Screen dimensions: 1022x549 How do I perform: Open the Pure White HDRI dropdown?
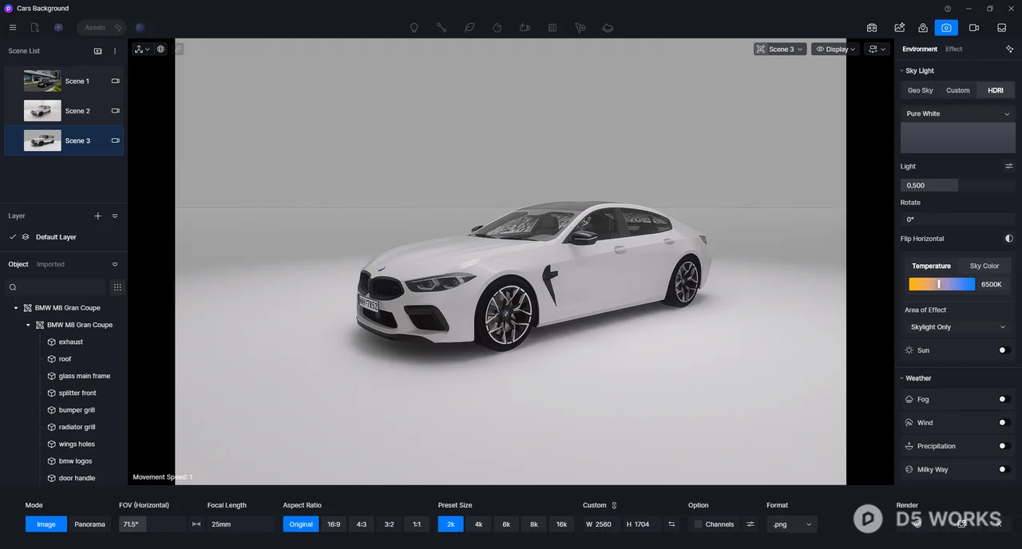click(x=958, y=113)
